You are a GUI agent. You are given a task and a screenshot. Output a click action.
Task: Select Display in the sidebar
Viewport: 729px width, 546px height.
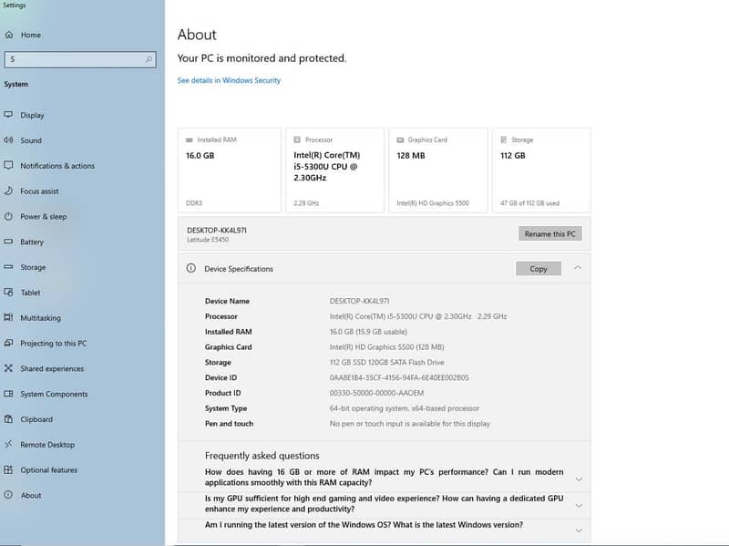32,115
